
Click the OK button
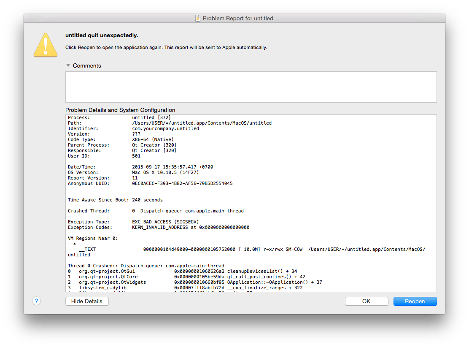[366, 301]
